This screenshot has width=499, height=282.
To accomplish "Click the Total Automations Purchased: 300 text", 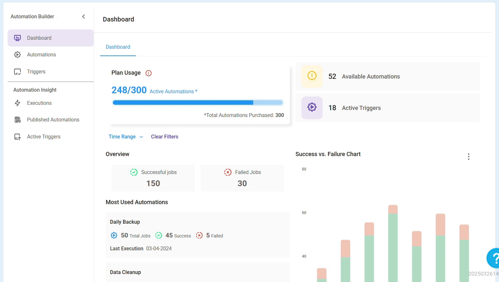I will point(244,115).
